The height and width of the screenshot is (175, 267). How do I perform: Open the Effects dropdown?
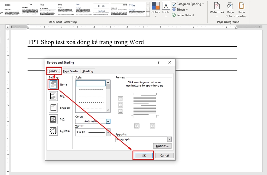180,9
